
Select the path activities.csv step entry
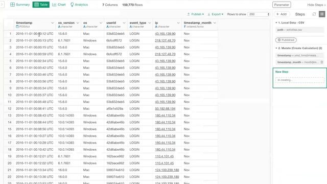[300, 30]
